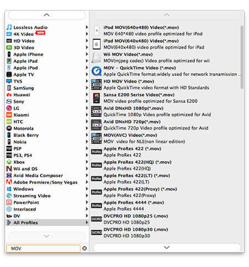
Task: Expand the PSP submenu arrow
Action: (x=87, y=148)
